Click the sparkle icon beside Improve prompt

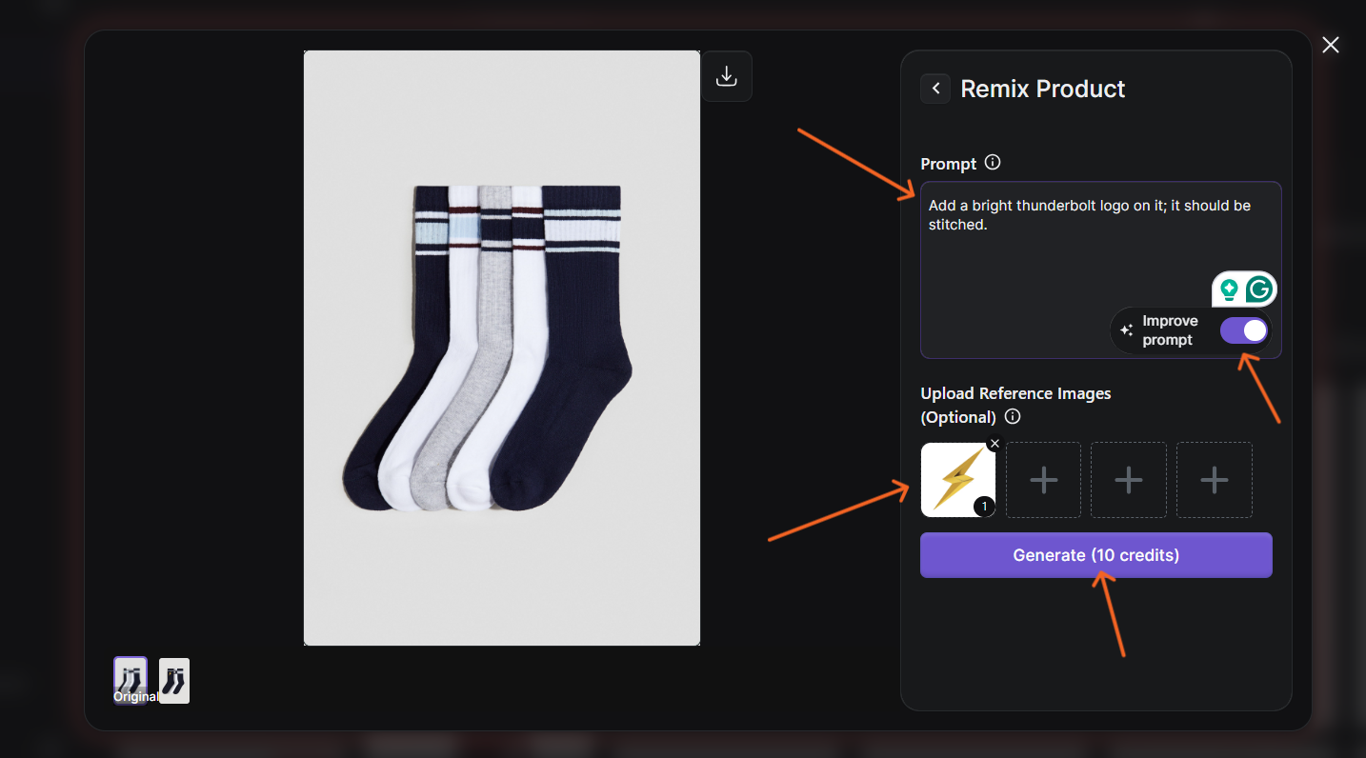coord(1126,330)
